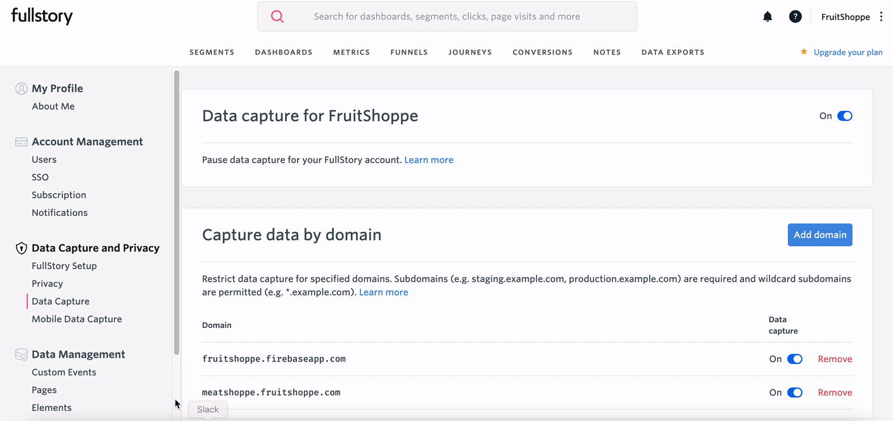893x421 pixels.
Task: Open FullStory Setup page
Action: [64, 266]
